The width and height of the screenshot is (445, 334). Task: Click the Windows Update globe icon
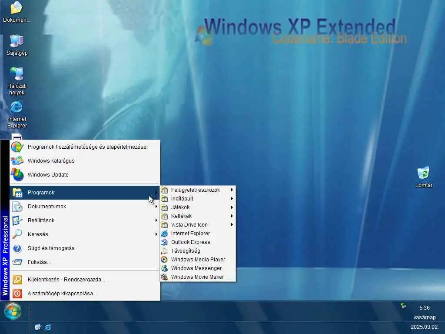pos(17,175)
